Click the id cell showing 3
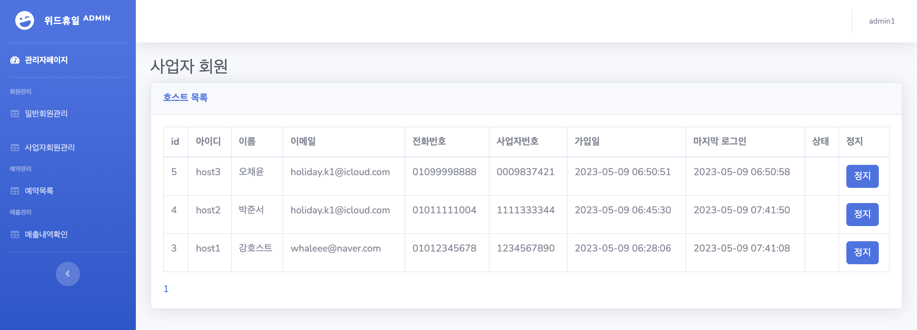This screenshot has height=330, width=917. [x=174, y=248]
